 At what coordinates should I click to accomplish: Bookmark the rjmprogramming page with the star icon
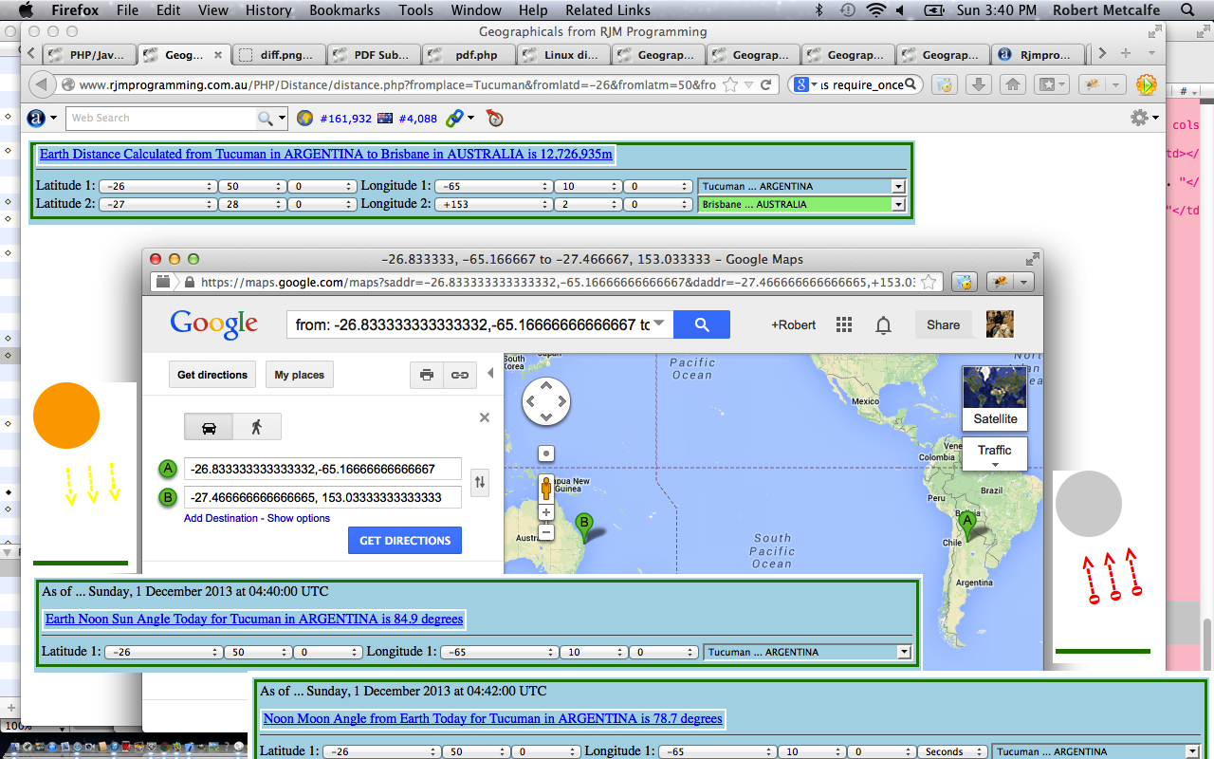point(730,84)
